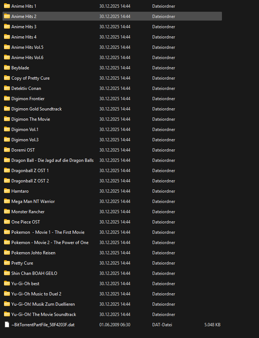The image size is (259, 338).
Task: Click the date in the Shin Chan BOAH GEILO row
Action: (115, 273)
